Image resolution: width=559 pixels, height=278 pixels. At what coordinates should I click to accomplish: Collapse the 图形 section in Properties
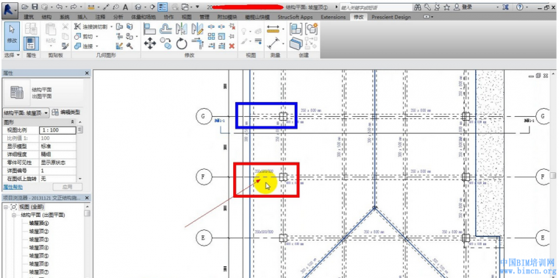(73, 122)
